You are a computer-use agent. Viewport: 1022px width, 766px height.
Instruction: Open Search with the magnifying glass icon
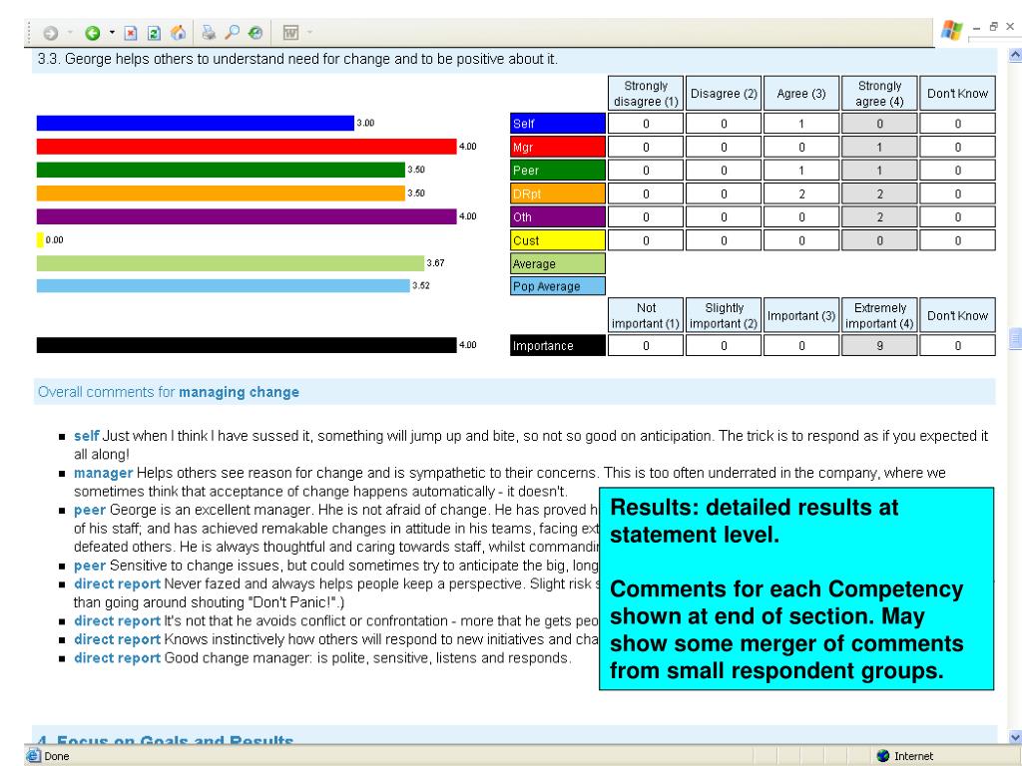[232, 33]
